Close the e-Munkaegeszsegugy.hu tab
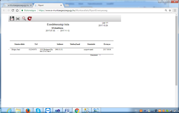Screen dimensions: 179x113 (31, 5)
